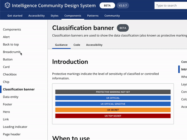Screen dimensions: 187x140
Task: Jump to Acce... entry in contents list
Action: (184, 107)
